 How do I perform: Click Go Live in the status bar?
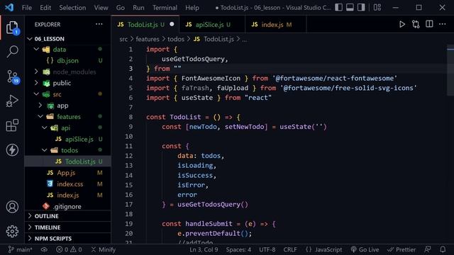point(365,249)
